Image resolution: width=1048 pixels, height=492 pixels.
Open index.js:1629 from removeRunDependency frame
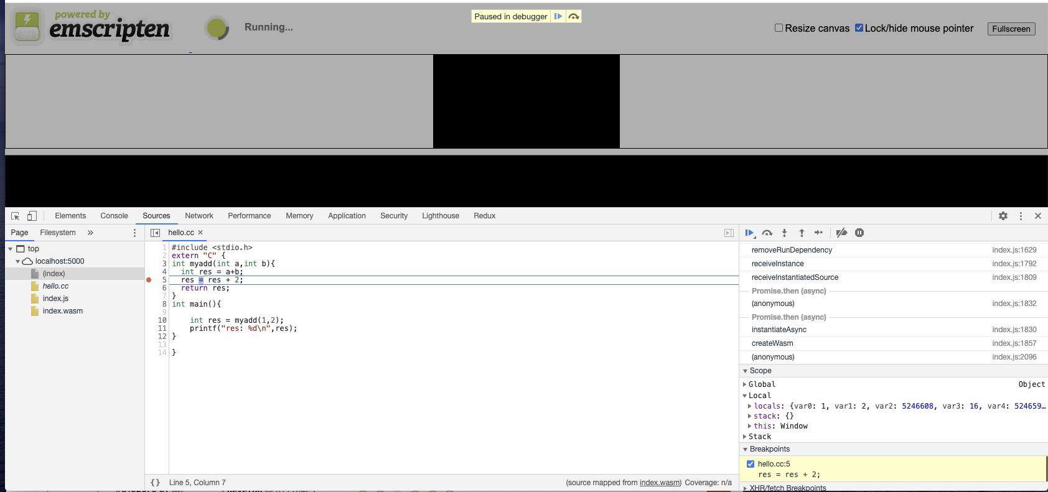(x=1014, y=250)
